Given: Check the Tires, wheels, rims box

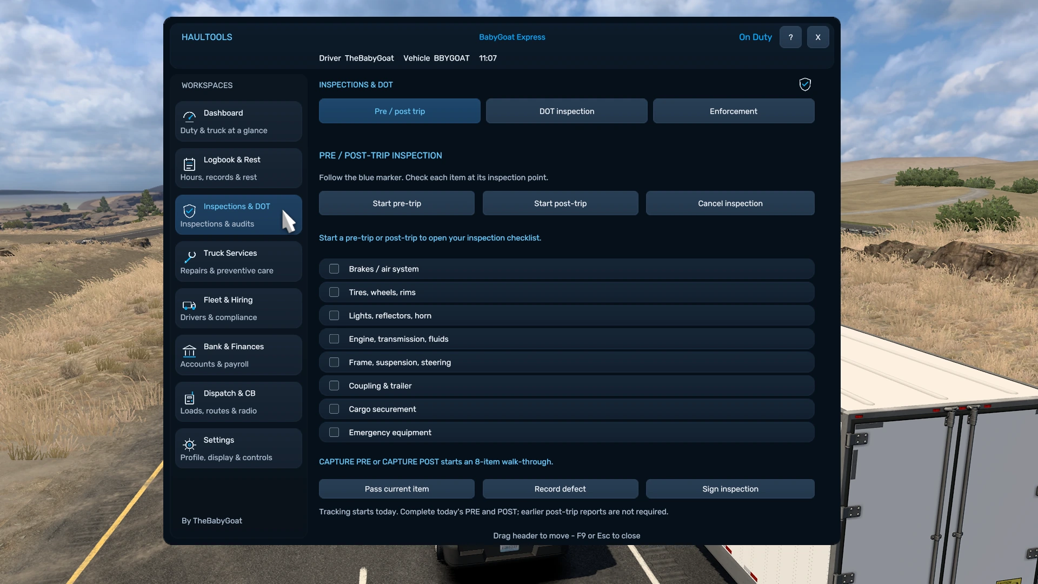Looking at the screenshot, I should point(334,292).
